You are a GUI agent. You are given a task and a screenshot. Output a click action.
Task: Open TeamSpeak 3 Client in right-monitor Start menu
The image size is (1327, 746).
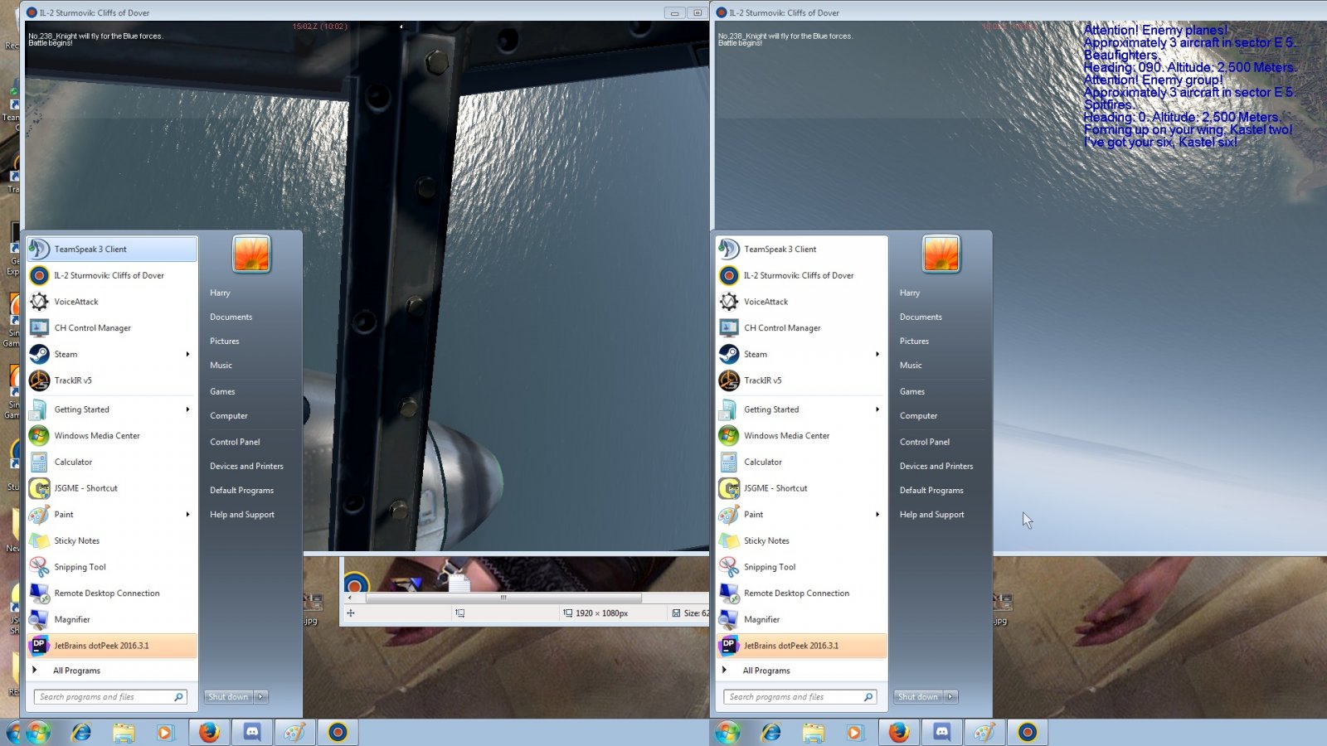pos(802,249)
